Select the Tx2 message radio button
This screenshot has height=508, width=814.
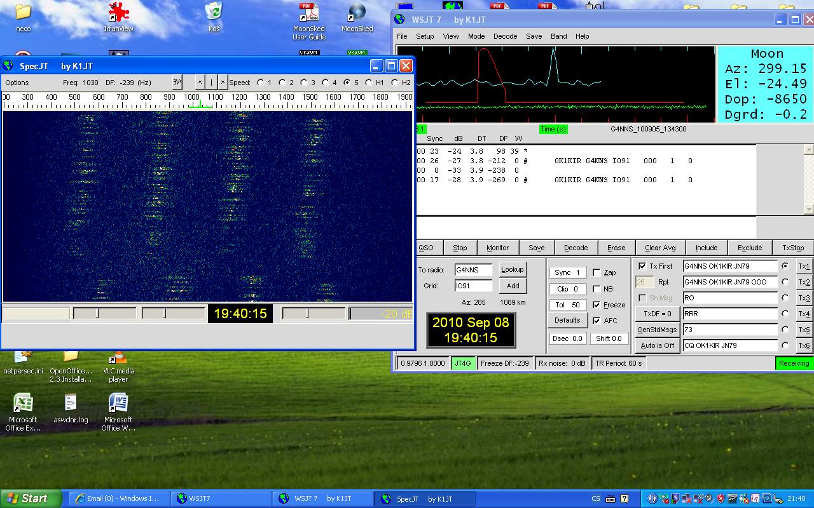click(785, 282)
